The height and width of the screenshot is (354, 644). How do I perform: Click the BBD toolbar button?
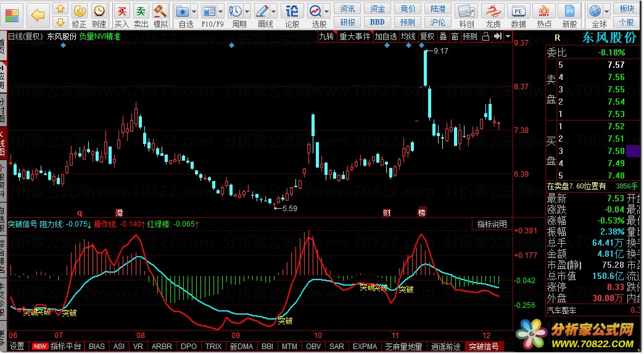coord(378,22)
